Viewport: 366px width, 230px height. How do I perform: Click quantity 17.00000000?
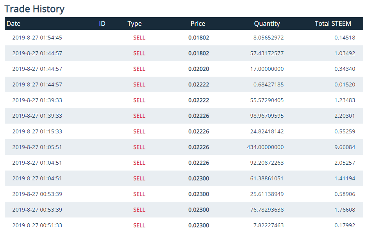267,69
